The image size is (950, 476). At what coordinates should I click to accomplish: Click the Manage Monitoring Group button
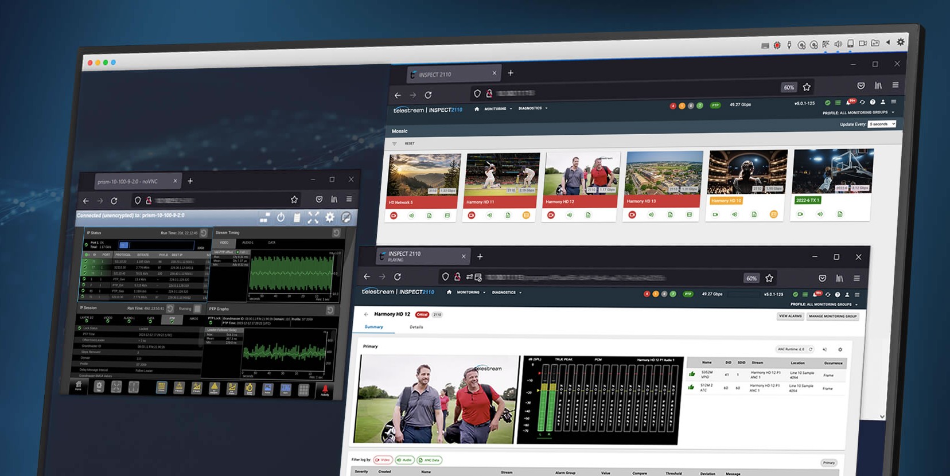coord(832,316)
